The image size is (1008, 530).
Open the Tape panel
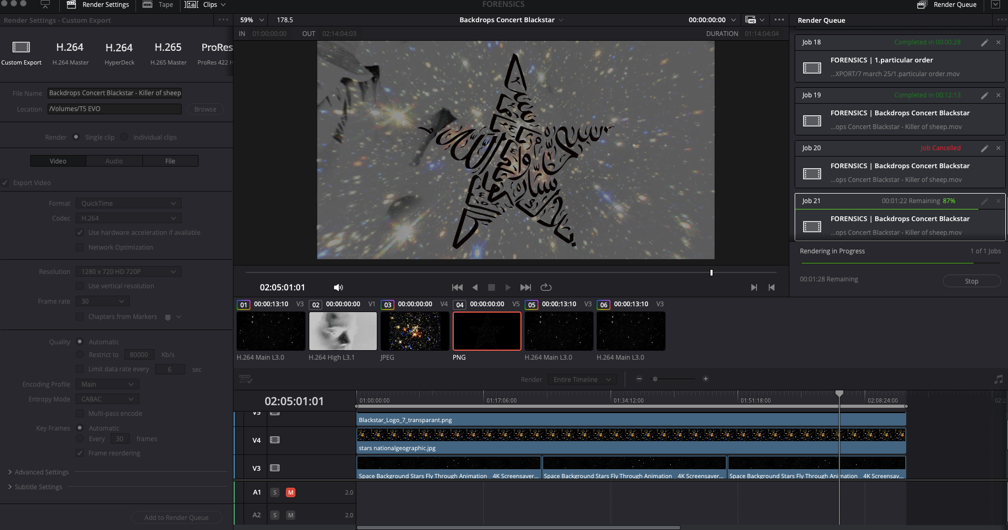click(x=158, y=5)
